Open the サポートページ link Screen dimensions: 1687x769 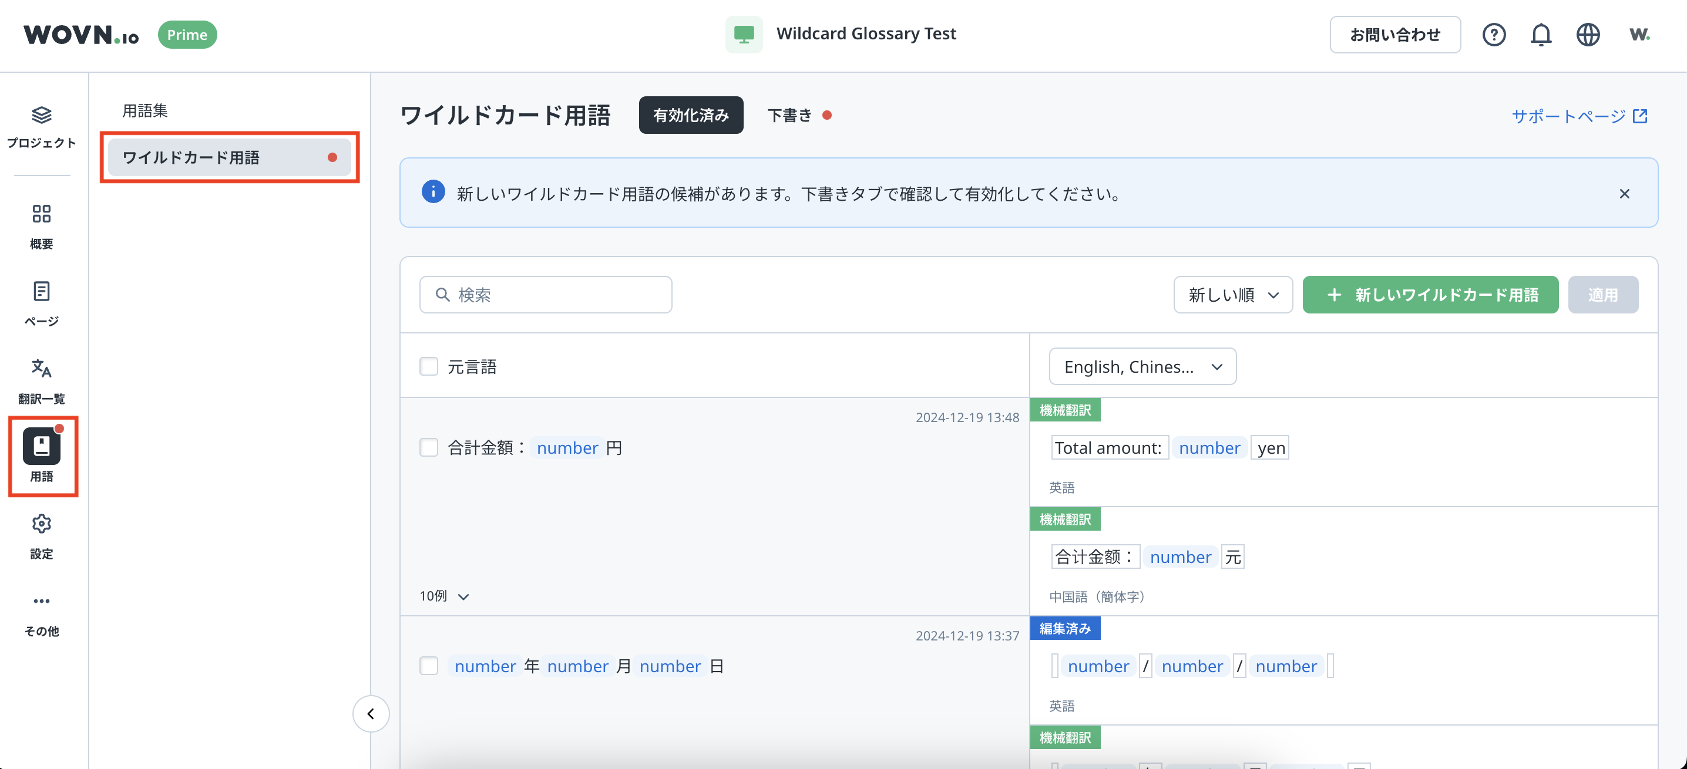(x=1578, y=116)
